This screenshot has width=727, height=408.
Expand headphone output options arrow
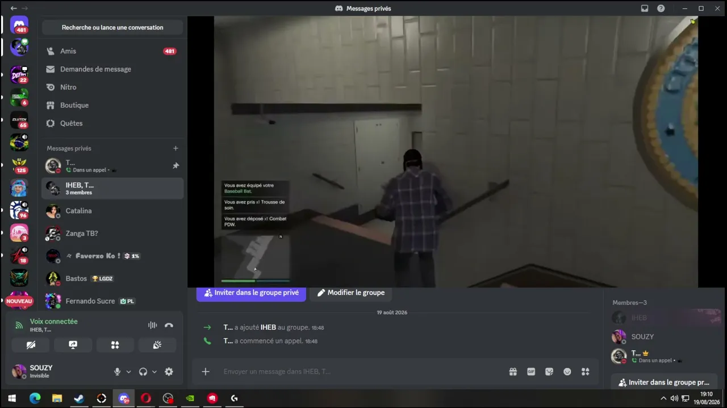[154, 372]
